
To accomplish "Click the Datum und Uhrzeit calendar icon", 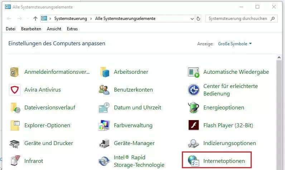I will 104,108.
